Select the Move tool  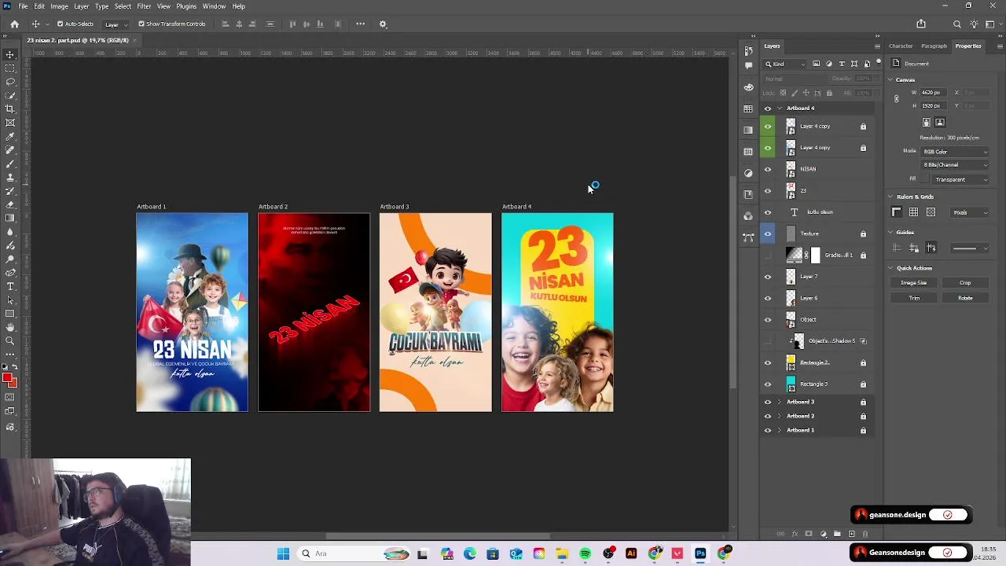tap(10, 54)
